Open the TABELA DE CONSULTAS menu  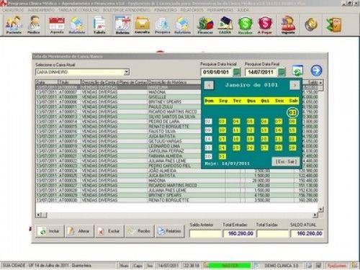pyautogui.click(x=79, y=10)
